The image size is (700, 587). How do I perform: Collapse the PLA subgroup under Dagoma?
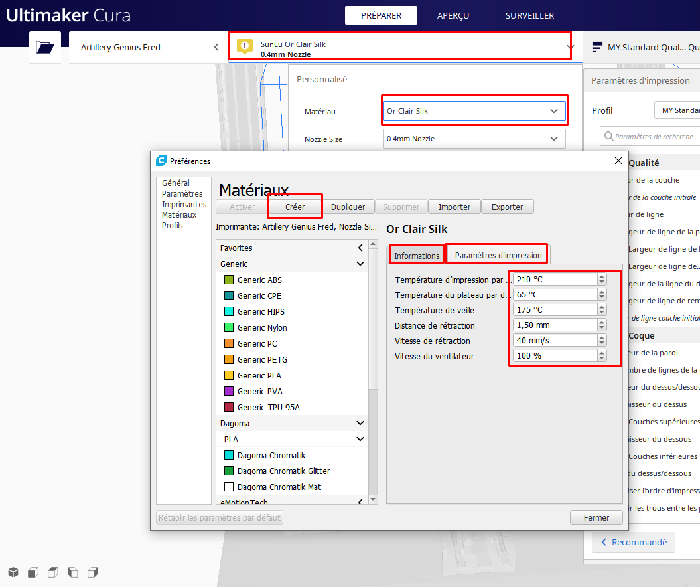360,439
